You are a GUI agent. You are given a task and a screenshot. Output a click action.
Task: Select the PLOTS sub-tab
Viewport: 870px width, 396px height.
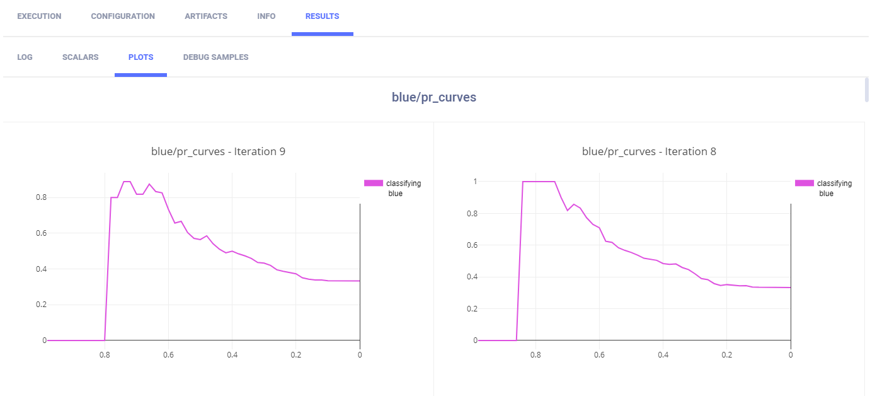140,57
